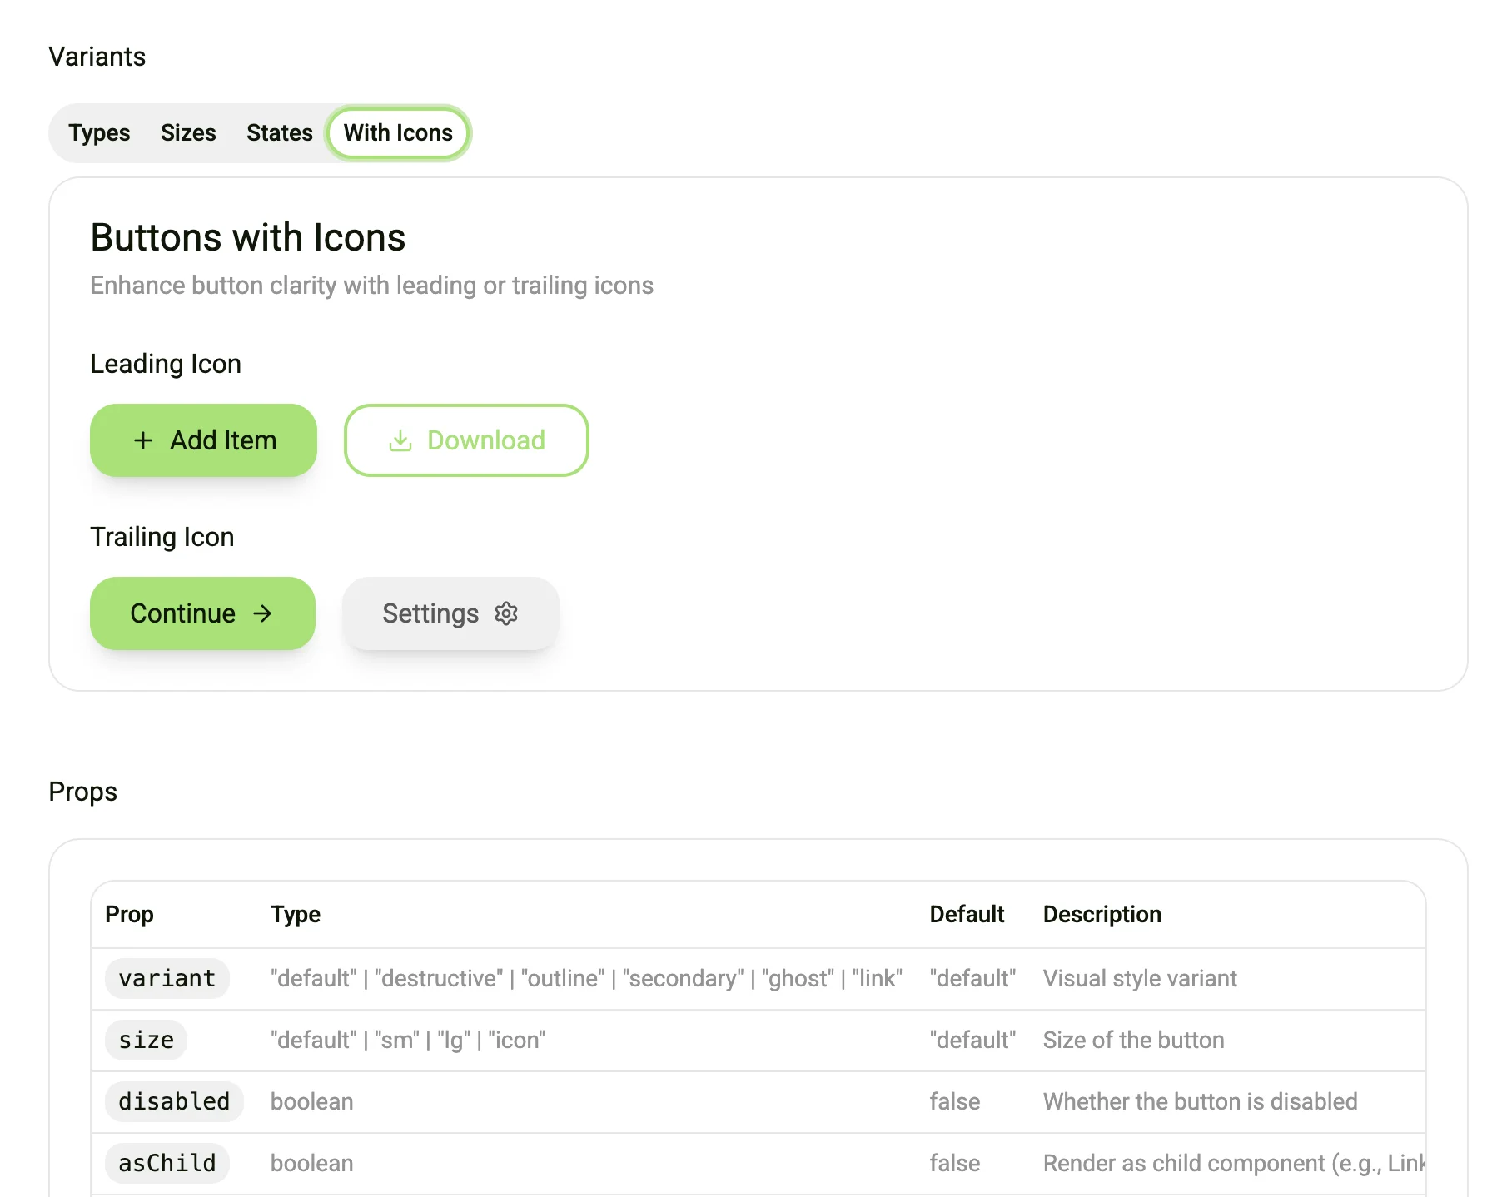Screen dimensions: 1507x1197
Task: Click the gear icon beside Settings
Action: (x=506, y=613)
